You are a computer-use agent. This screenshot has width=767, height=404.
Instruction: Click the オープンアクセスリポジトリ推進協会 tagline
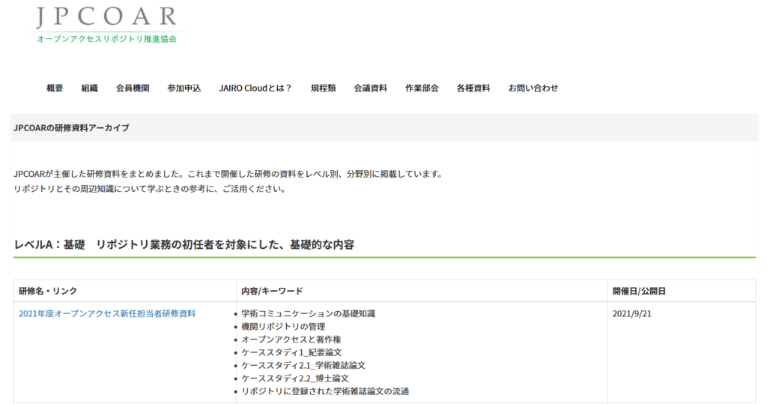pyautogui.click(x=106, y=39)
